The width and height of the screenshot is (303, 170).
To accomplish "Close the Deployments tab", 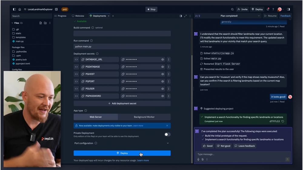I will pyautogui.click(x=108, y=16).
